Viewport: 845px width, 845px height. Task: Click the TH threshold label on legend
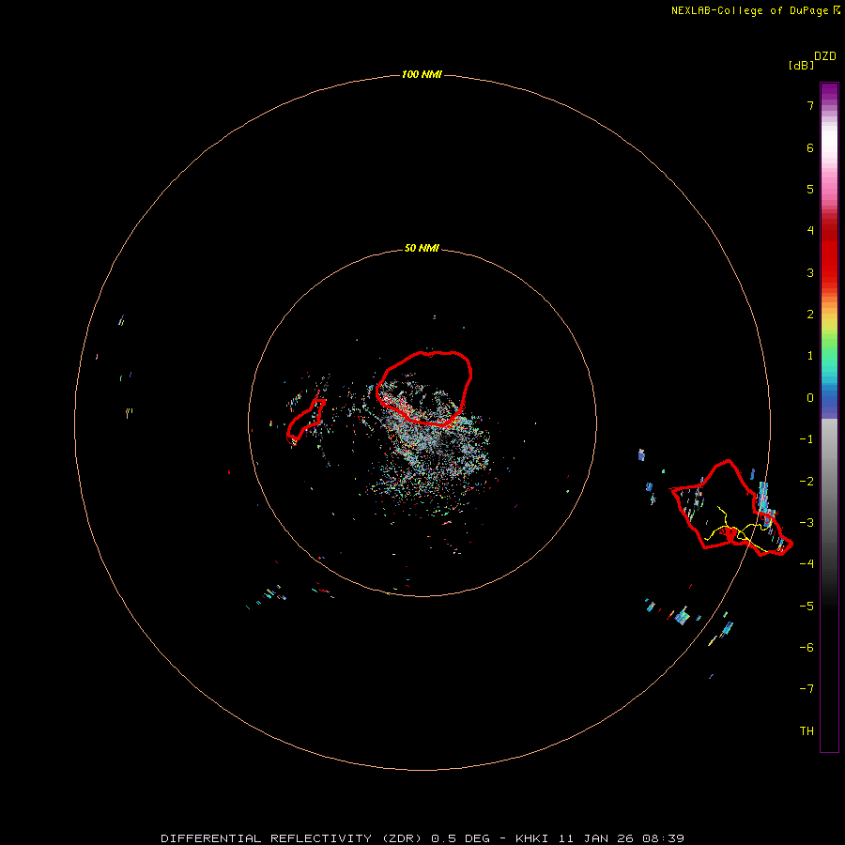(807, 731)
